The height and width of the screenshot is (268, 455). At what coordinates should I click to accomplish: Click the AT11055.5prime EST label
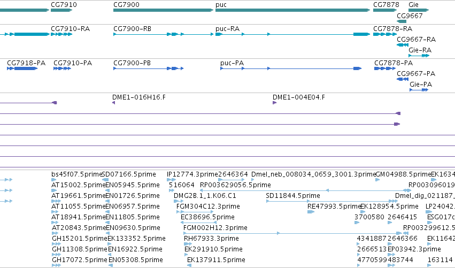[x=79, y=206]
